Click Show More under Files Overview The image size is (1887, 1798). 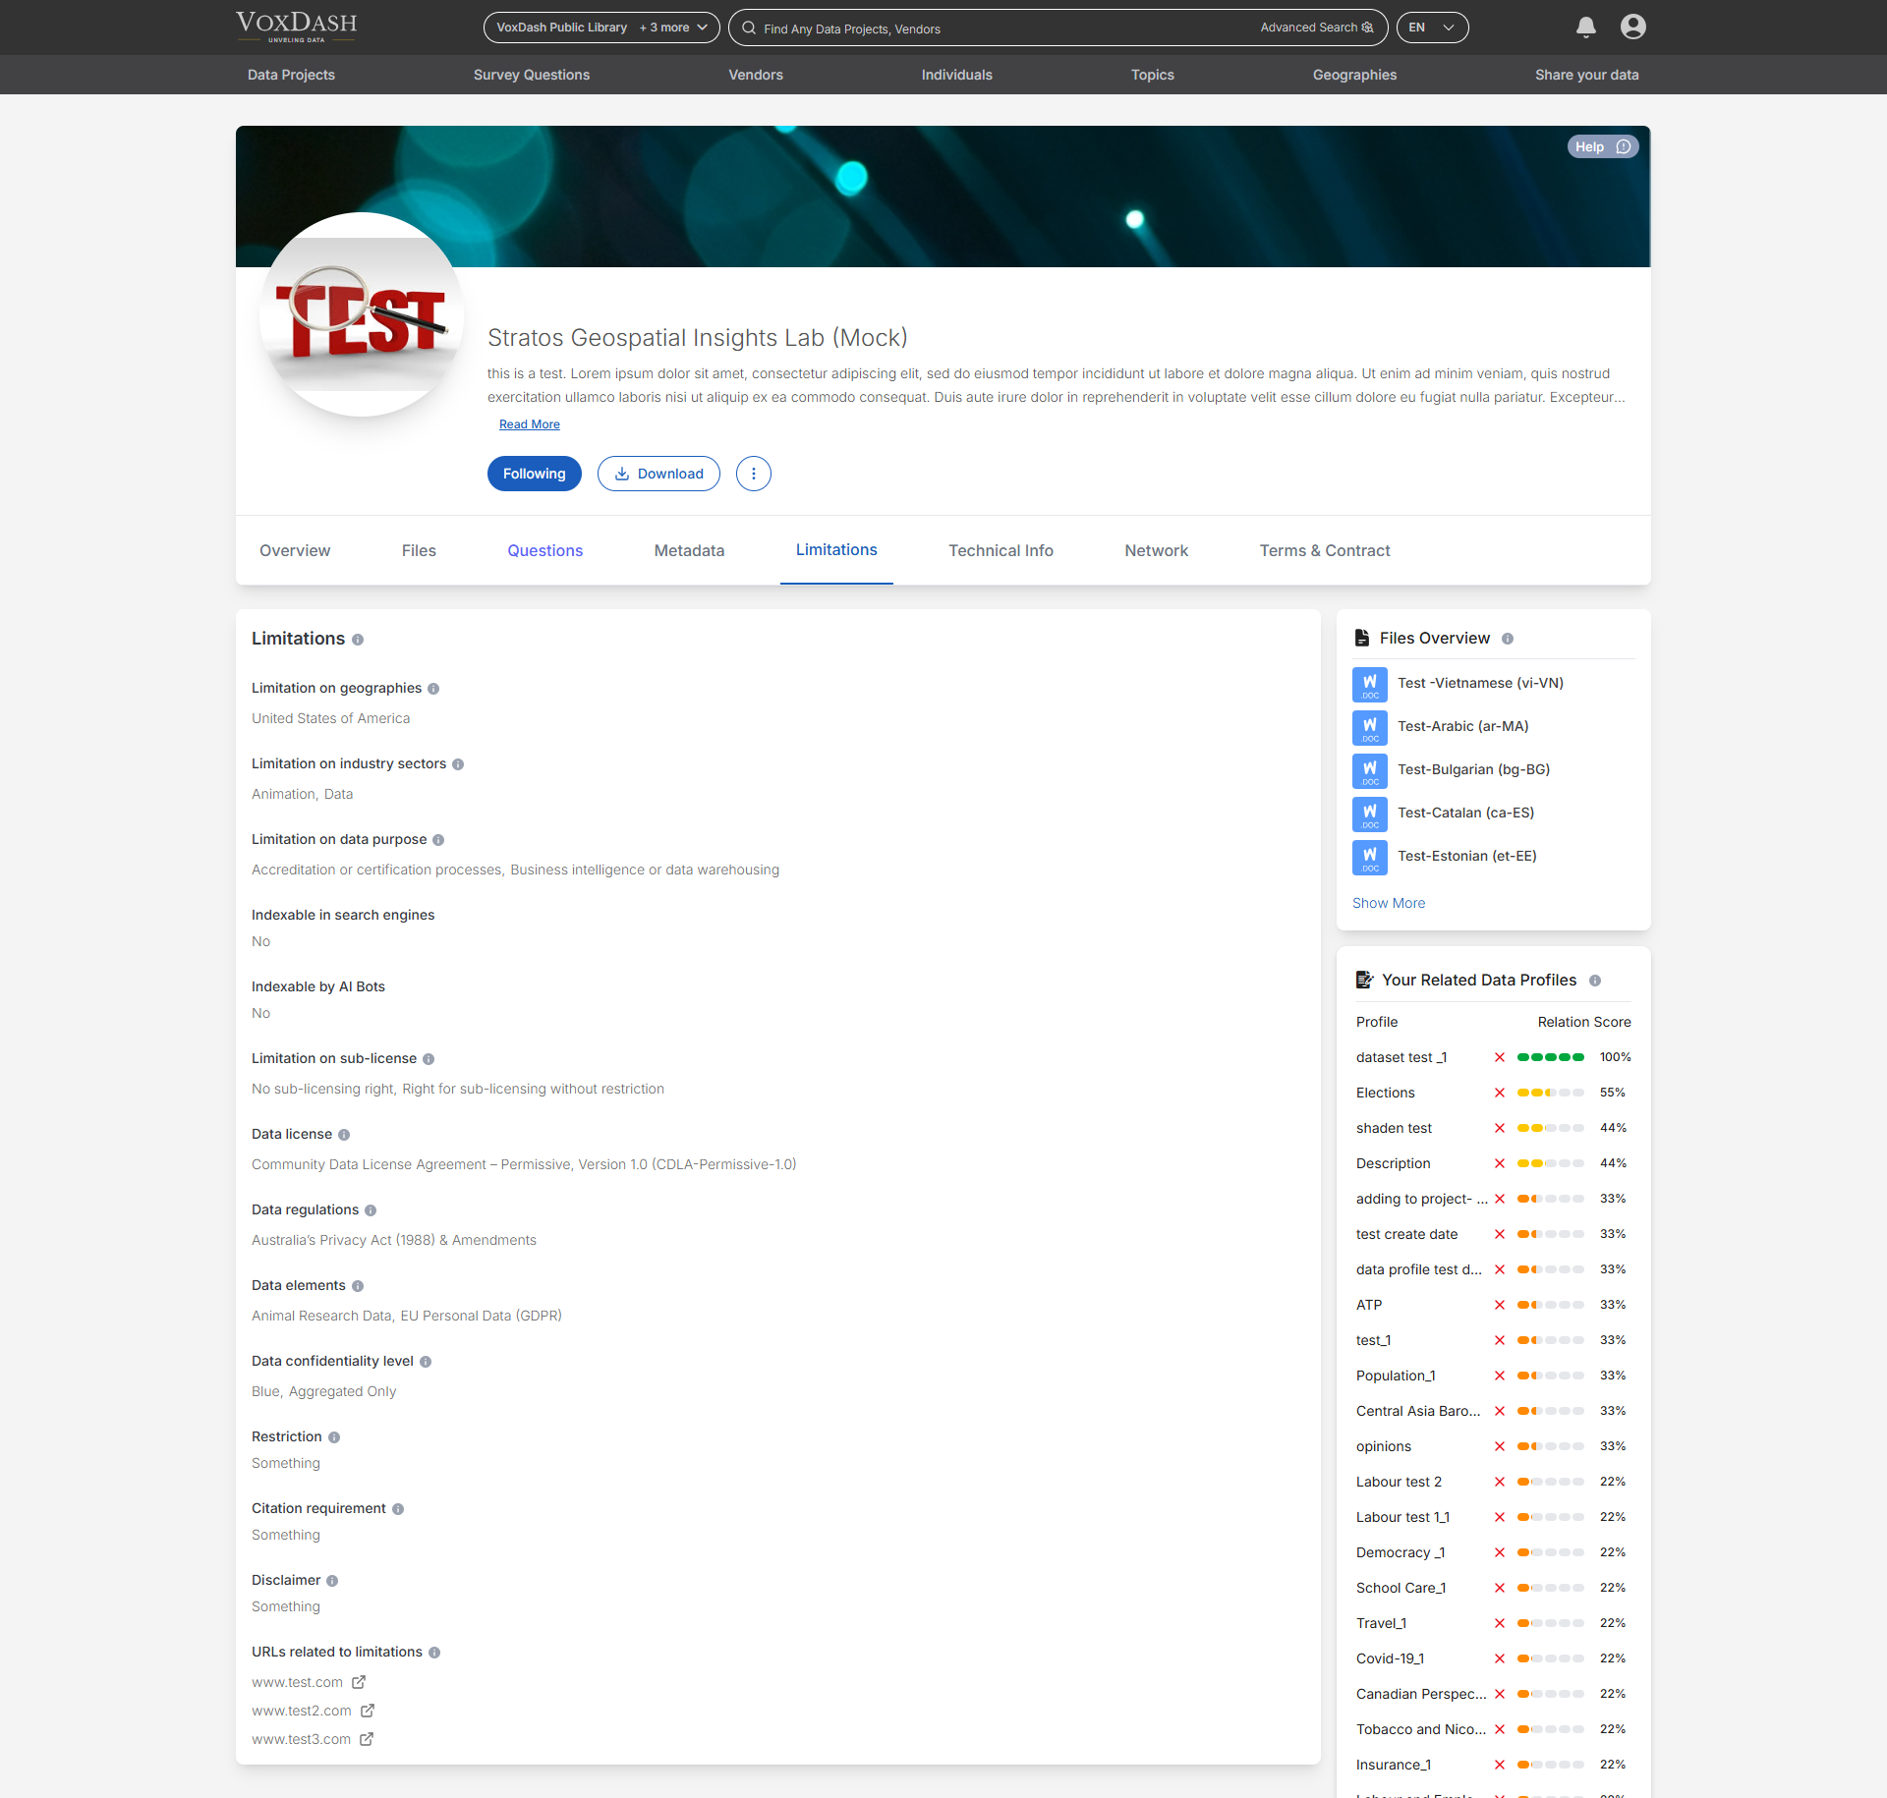pyautogui.click(x=1388, y=903)
